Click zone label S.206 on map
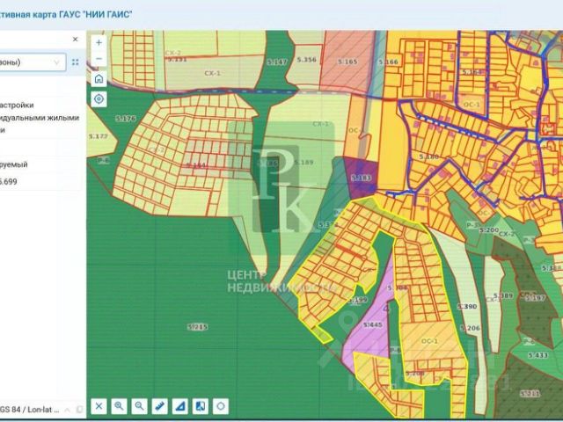The width and height of the screenshot is (563, 422). tap(470, 328)
